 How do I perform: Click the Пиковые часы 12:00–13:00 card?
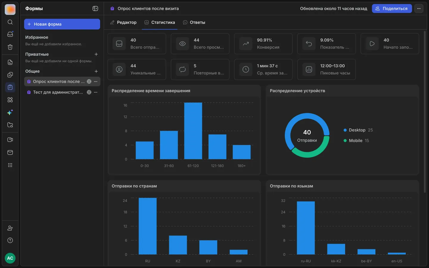327,69
